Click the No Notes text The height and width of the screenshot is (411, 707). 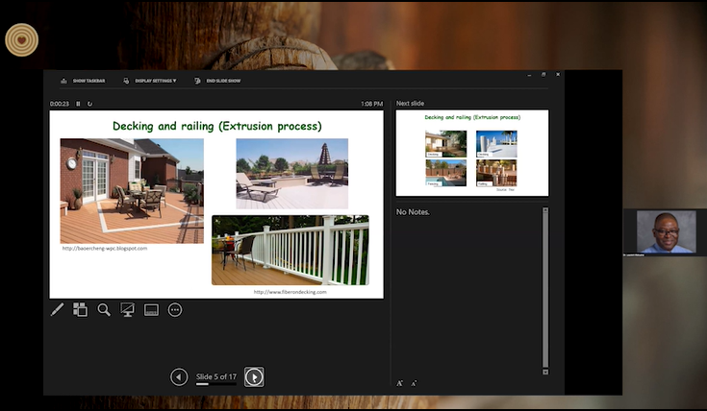[x=413, y=211]
